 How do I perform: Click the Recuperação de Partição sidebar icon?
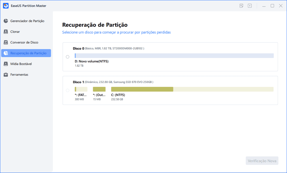coord(6,53)
